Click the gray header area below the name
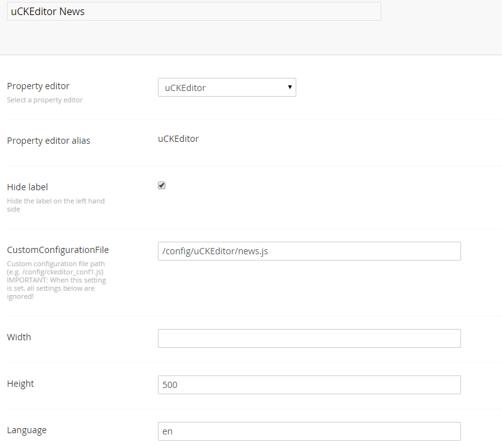The image size is (502, 447). pyautogui.click(x=251, y=38)
